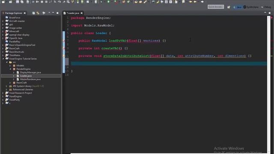Click the Step Into icon

(55, 2)
